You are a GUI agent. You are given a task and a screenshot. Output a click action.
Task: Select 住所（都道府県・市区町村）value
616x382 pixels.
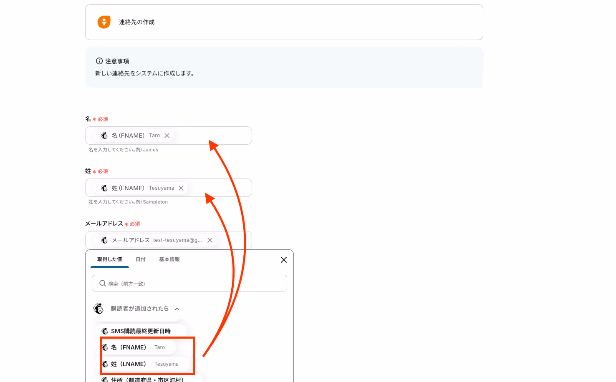click(147, 379)
